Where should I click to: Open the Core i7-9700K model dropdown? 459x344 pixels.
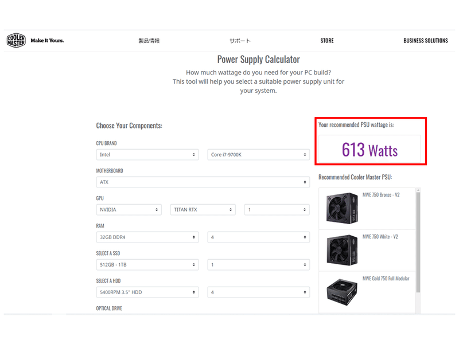pyautogui.click(x=259, y=154)
